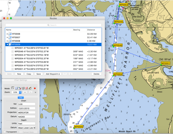Switch to the Info tab
This screenshot has width=173, height=134.
click(21, 97)
